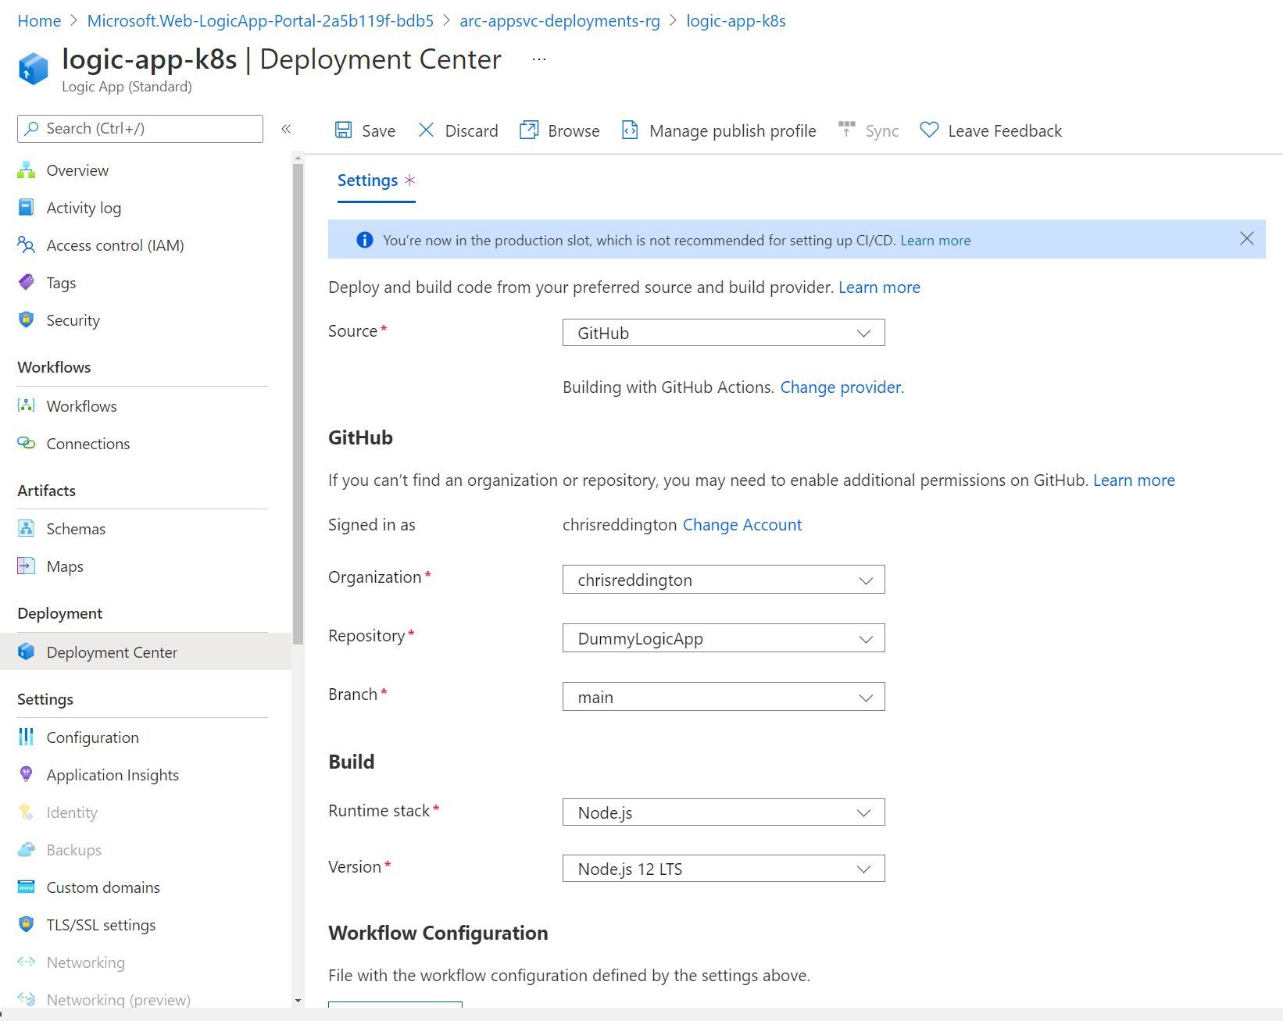Click the Browse toolbar label

574,131
